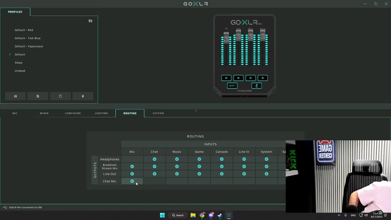Toggle Chat to Line Out routing

tap(155, 174)
